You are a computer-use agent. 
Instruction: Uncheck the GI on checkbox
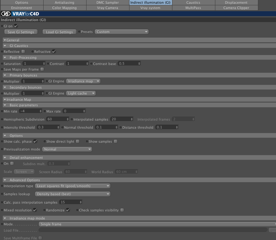[x=16, y=26]
